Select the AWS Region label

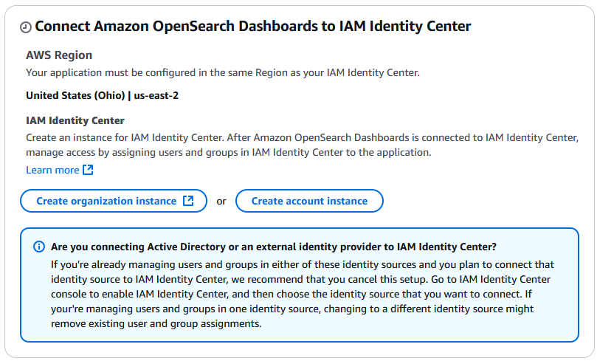(x=59, y=55)
